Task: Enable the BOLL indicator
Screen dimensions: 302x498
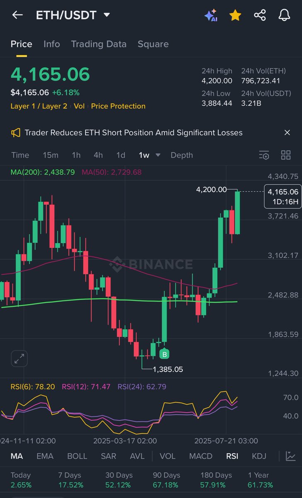Action: (x=77, y=456)
